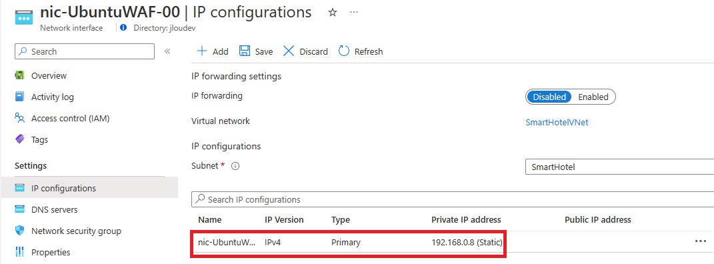Set IP forwarding to Enabled
Image resolution: width=714 pixels, height=264 pixels.
[593, 97]
